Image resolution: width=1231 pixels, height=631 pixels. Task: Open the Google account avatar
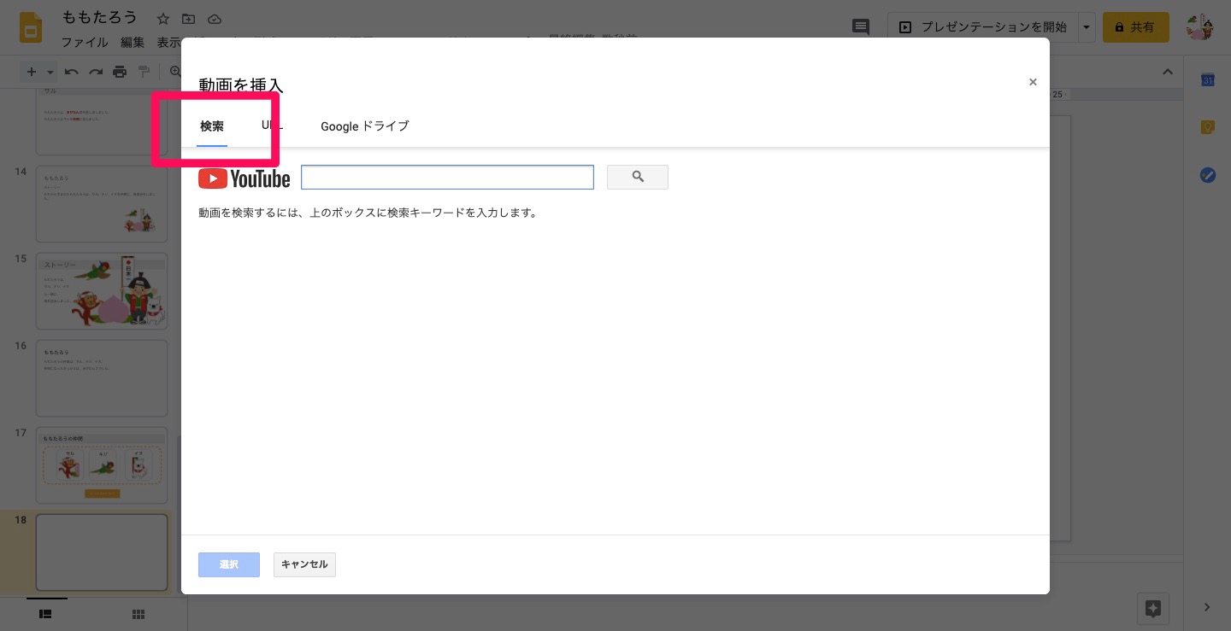1201,27
